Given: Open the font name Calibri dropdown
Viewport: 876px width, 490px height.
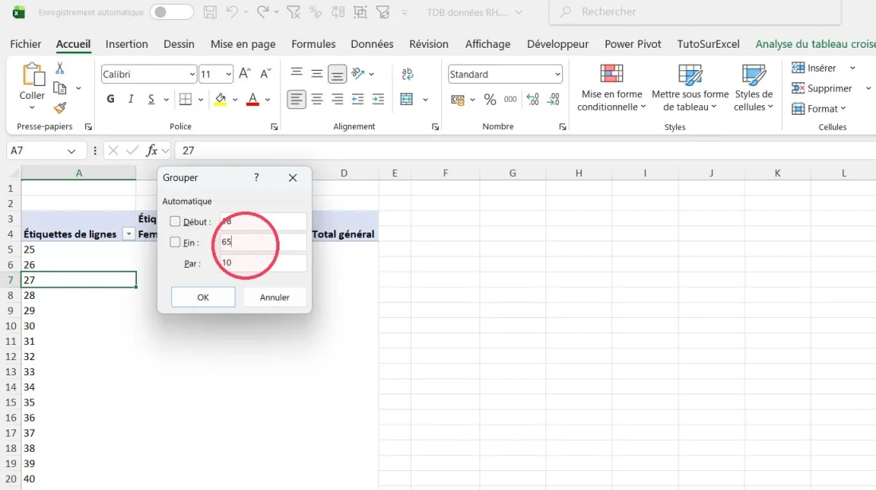Looking at the screenshot, I should (x=192, y=74).
